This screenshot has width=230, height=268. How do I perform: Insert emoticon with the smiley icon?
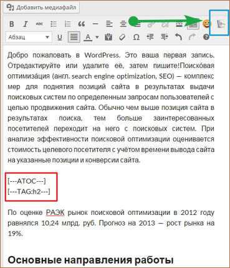pyautogui.click(x=206, y=24)
